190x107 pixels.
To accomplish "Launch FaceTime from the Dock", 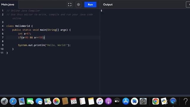I will pyautogui.click(x=30, y=101).
